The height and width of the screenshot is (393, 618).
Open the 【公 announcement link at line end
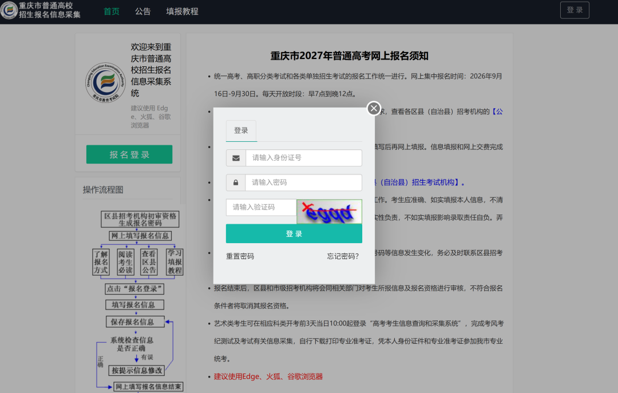(x=497, y=112)
